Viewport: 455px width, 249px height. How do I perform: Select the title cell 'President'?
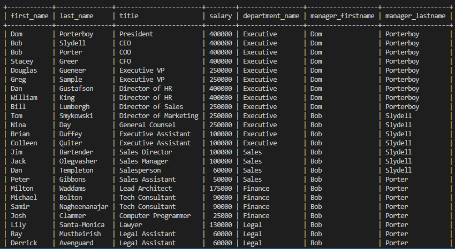click(x=136, y=34)
